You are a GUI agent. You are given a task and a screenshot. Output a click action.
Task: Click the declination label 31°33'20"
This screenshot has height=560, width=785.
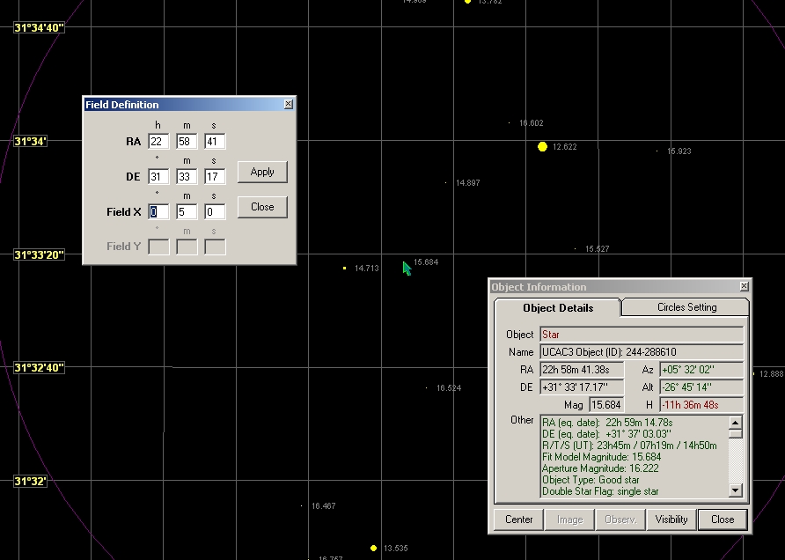pos(40,255)
